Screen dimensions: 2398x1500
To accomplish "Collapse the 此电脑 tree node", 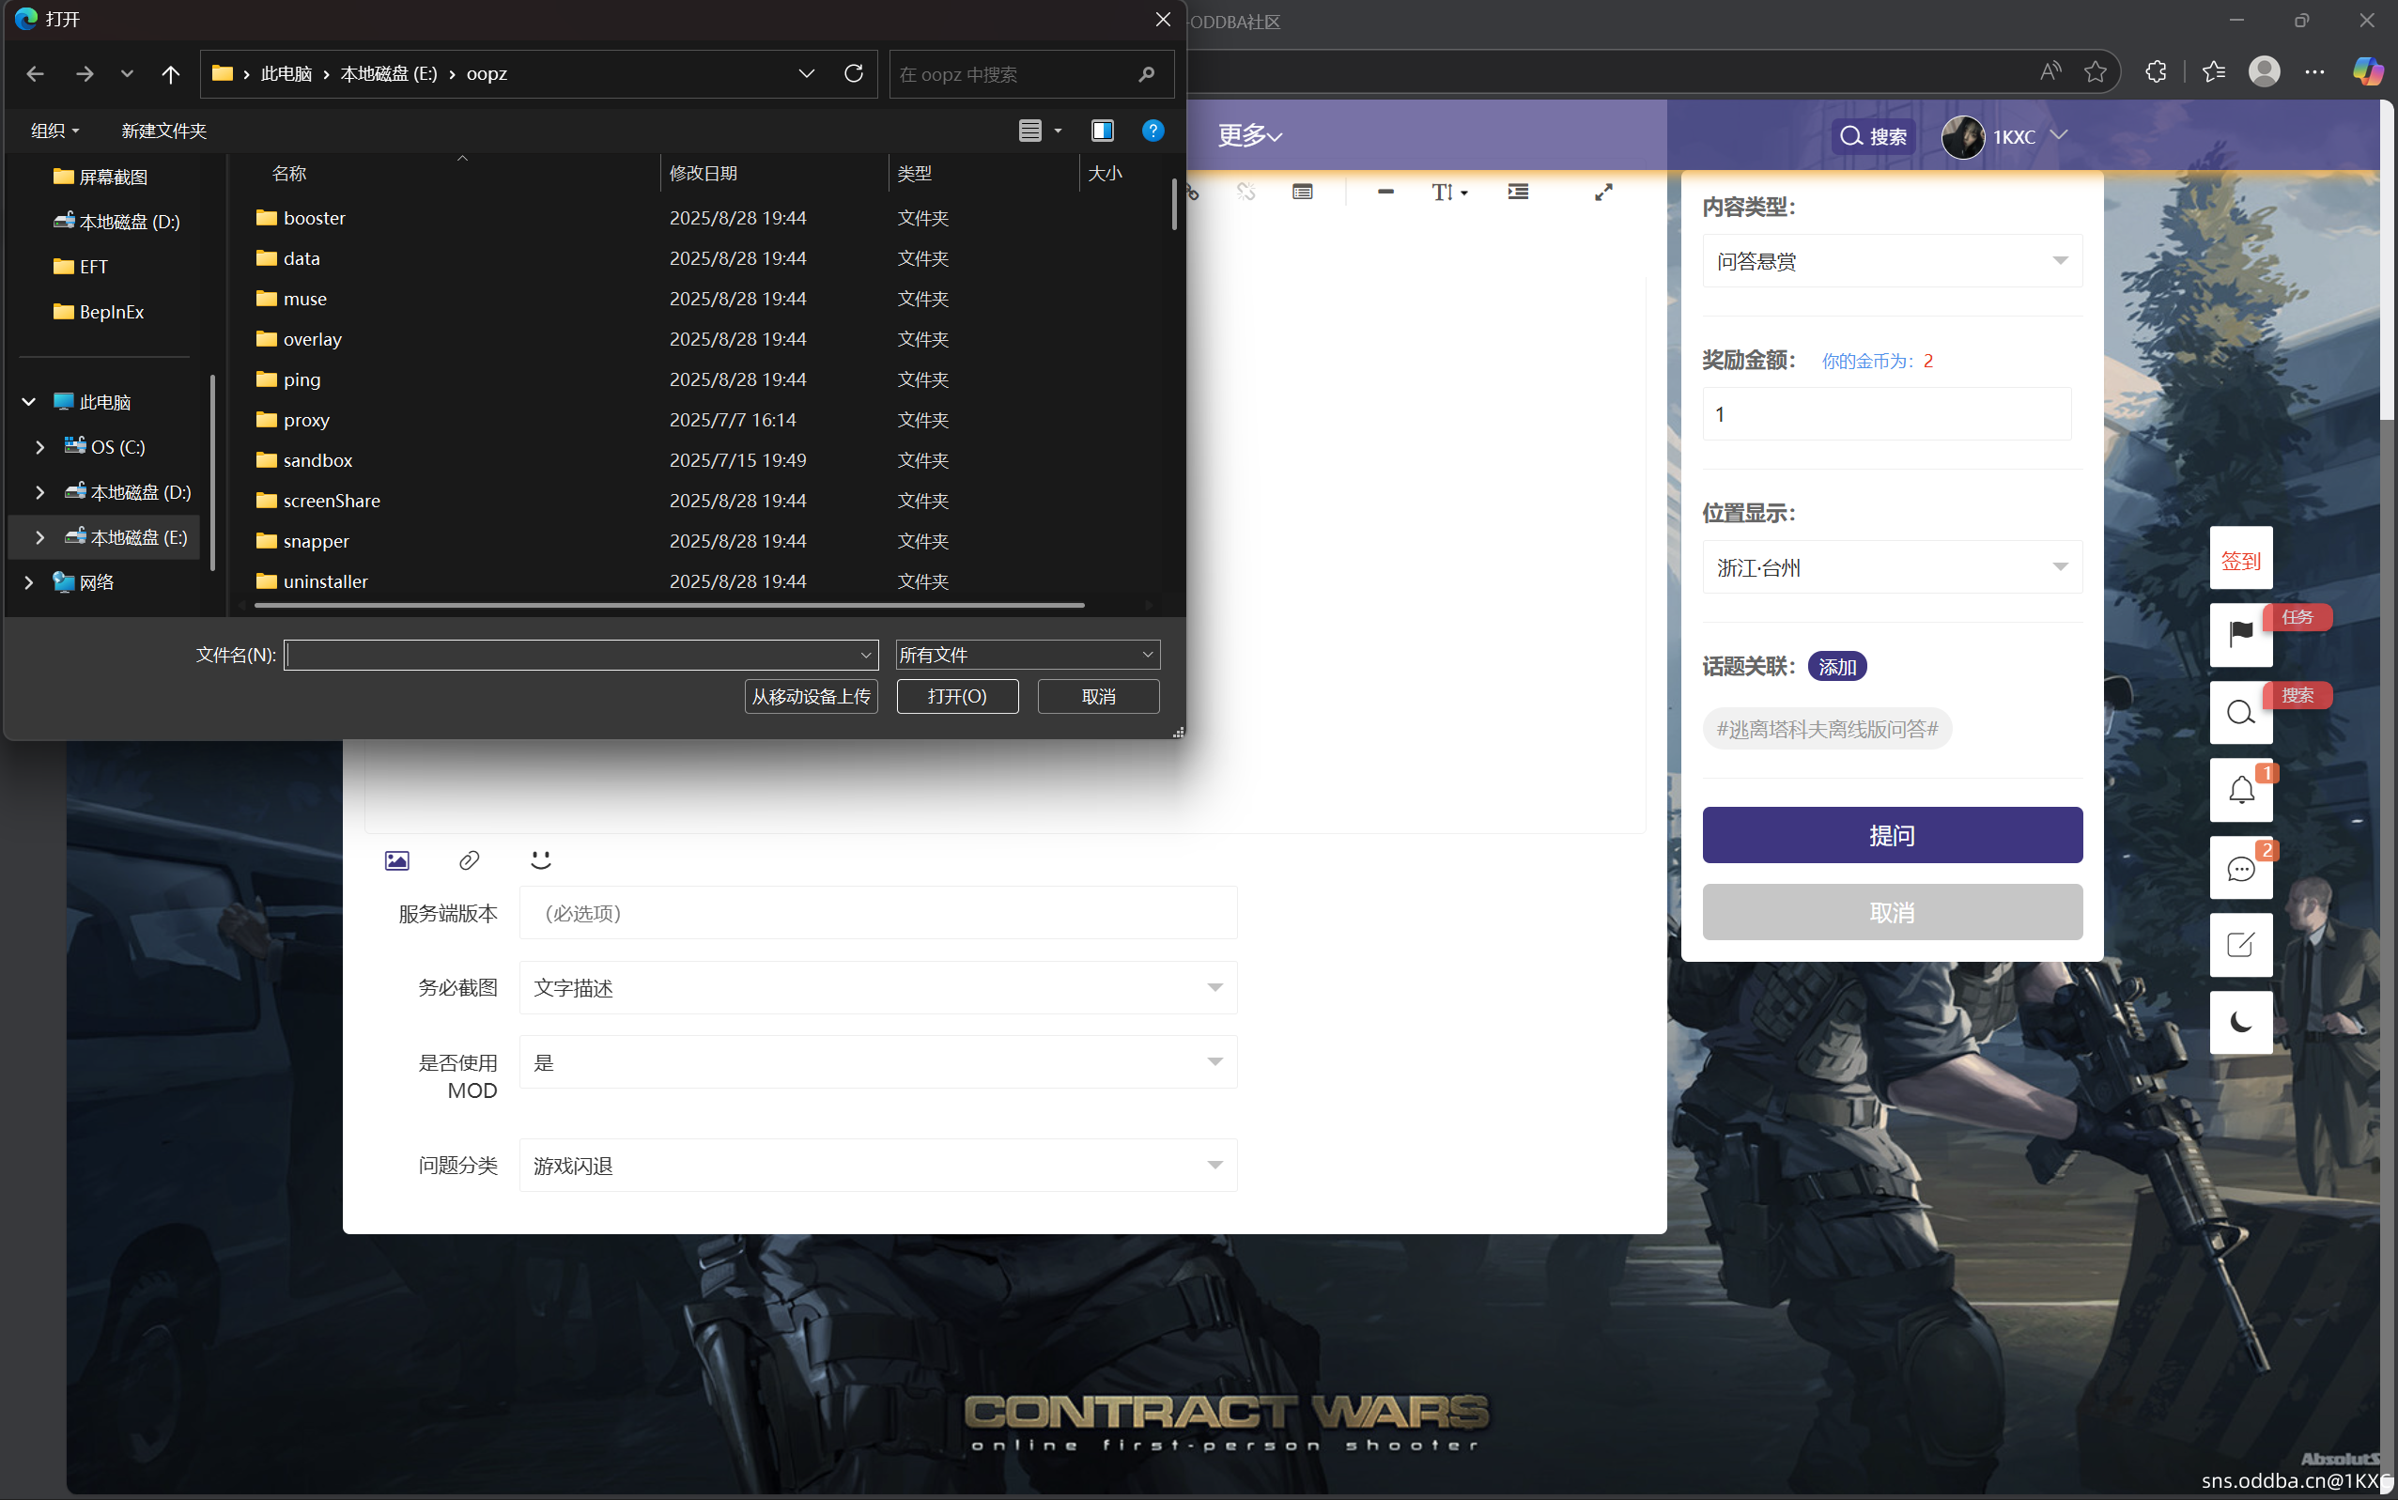I will pyautogui.click(x=29, y=402).
